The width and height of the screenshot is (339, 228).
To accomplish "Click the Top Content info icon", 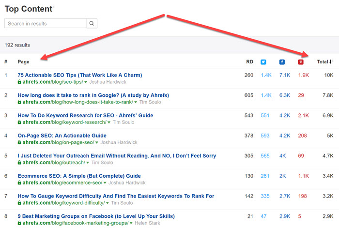I will 54,6.
